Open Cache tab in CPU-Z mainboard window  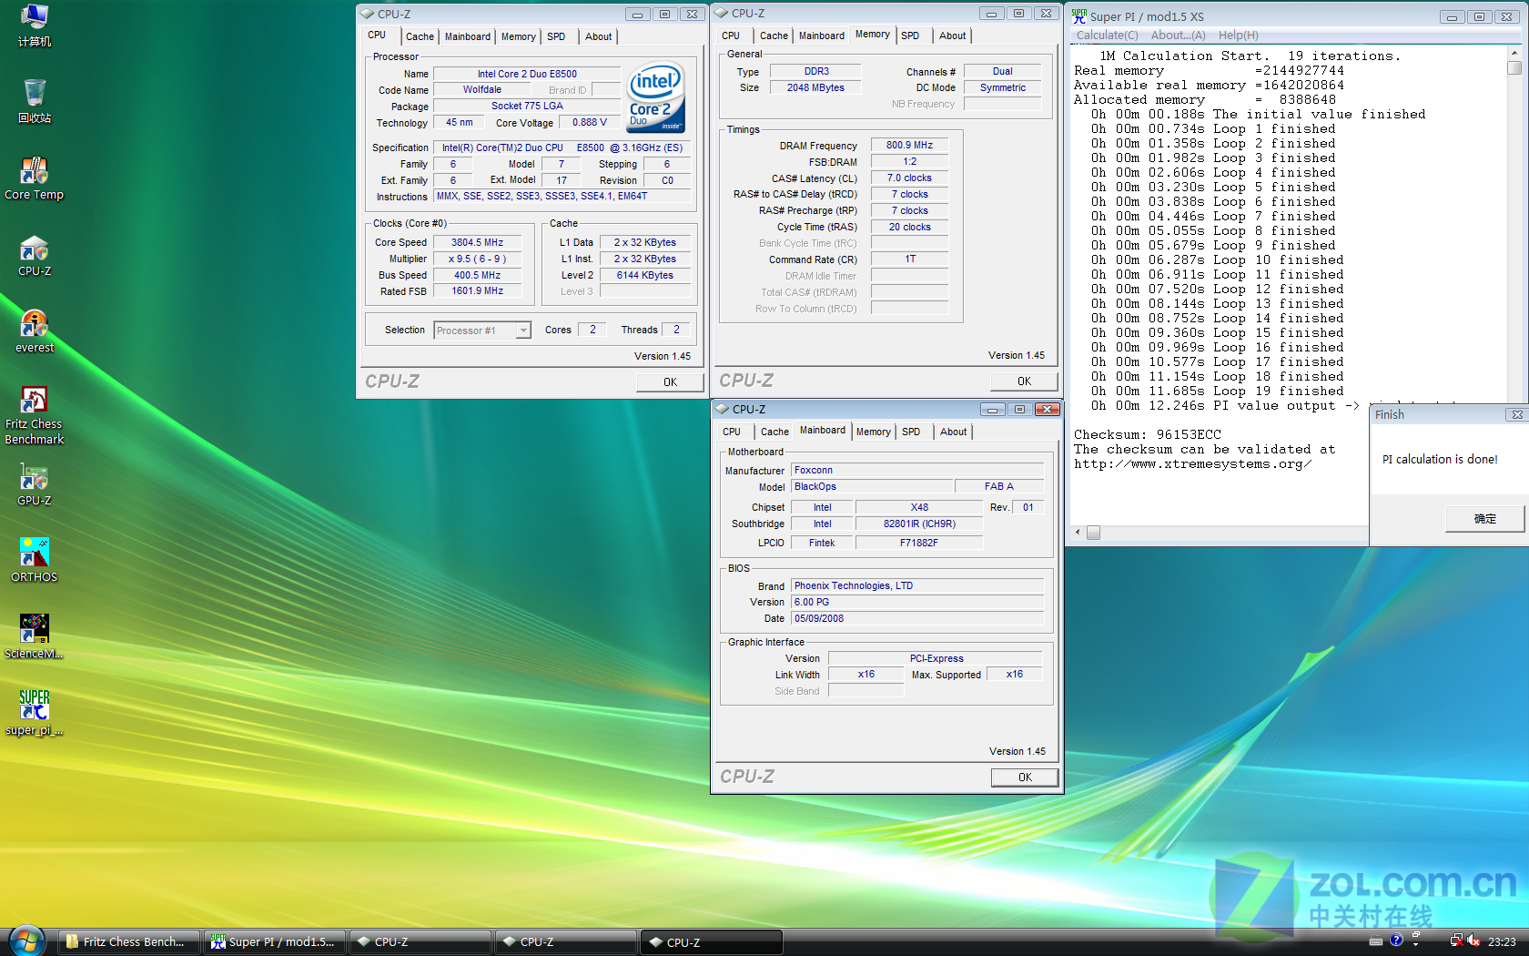775,432
